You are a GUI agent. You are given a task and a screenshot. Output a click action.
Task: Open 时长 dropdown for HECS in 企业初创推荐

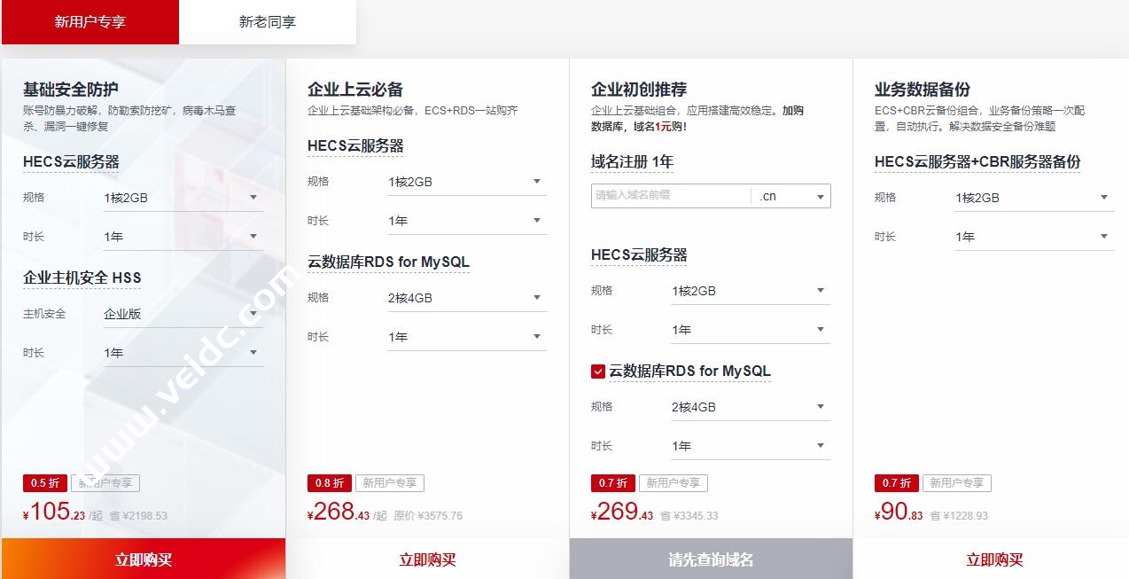[751, 330]
